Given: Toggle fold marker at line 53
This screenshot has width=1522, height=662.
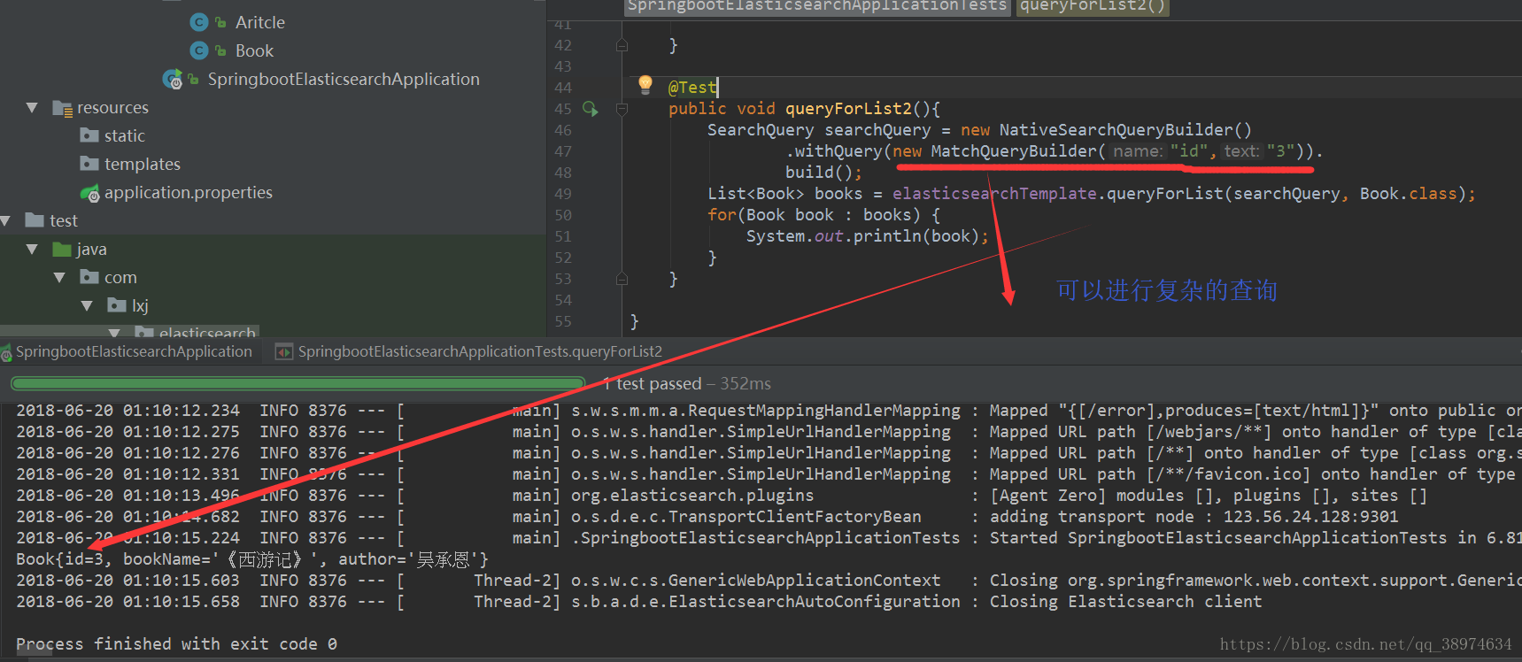Looking at the screenshot, I should 622,279.
